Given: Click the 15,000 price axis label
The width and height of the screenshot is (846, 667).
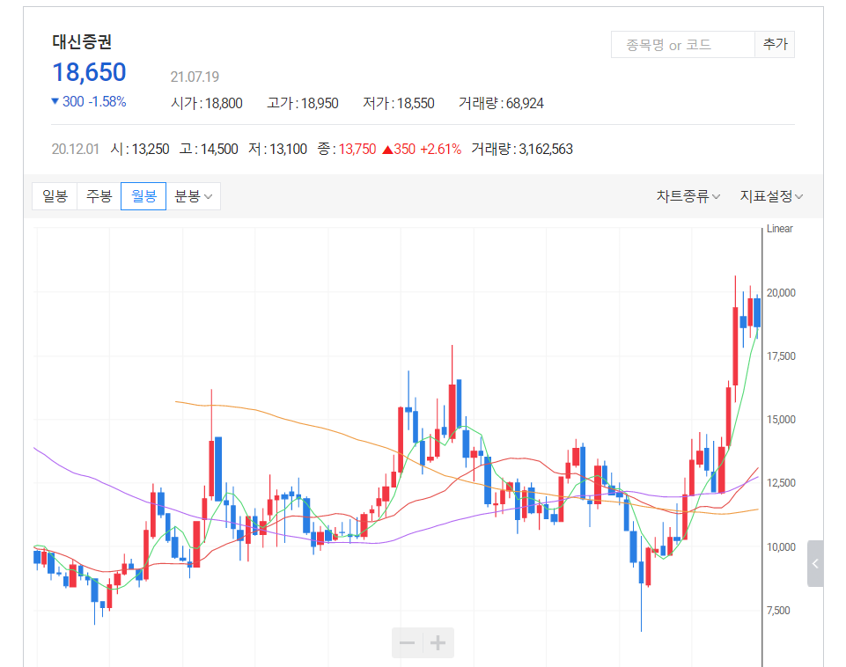Looking at the screenshot, I should tap(781, 420).
